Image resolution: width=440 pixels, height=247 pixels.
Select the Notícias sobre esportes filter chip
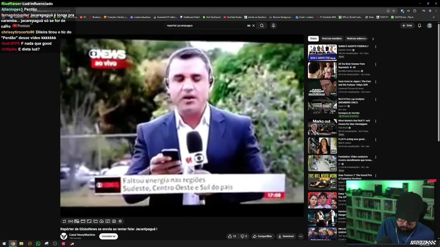pos(357,38)
